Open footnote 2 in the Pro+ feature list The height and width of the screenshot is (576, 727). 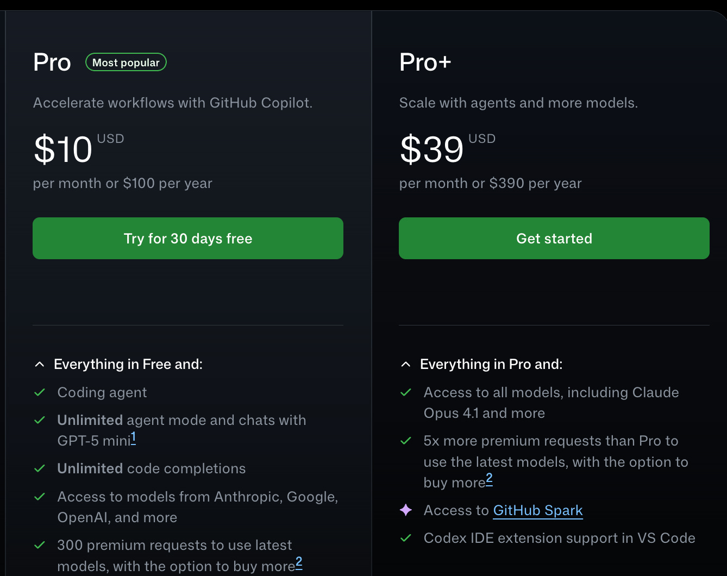click(x=489, y=478)
